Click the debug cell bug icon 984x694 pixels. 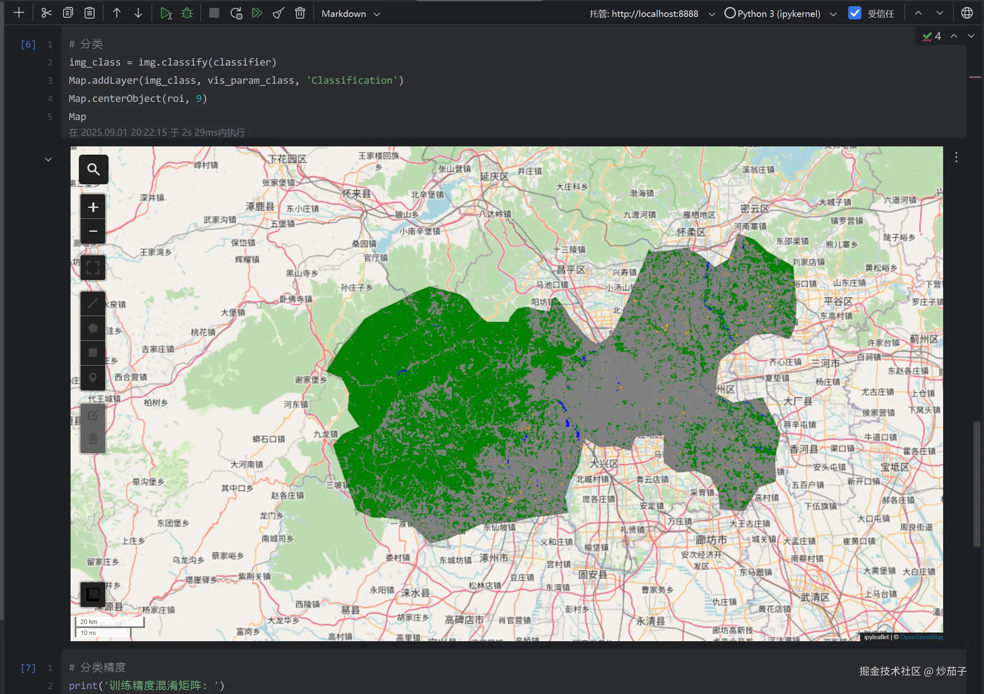pyautogui.click(x=187, y=13)
